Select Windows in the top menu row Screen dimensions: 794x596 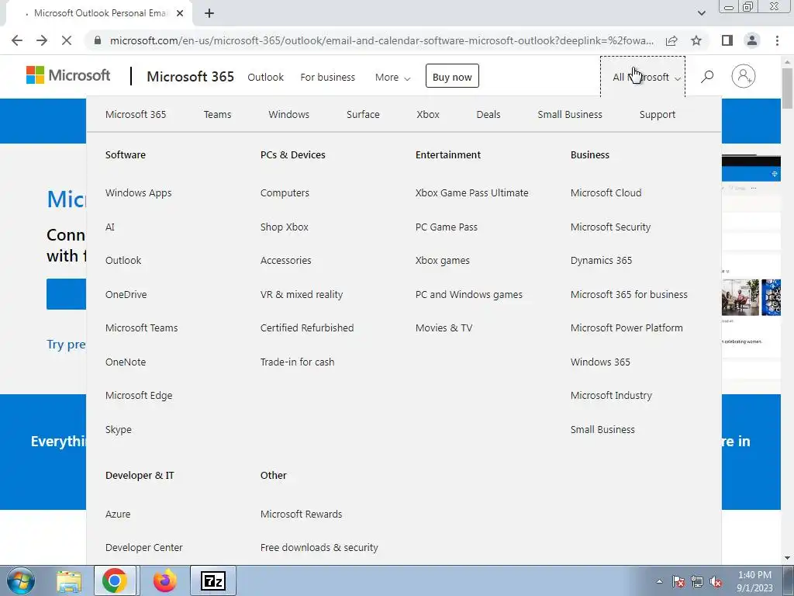point(288,115)
